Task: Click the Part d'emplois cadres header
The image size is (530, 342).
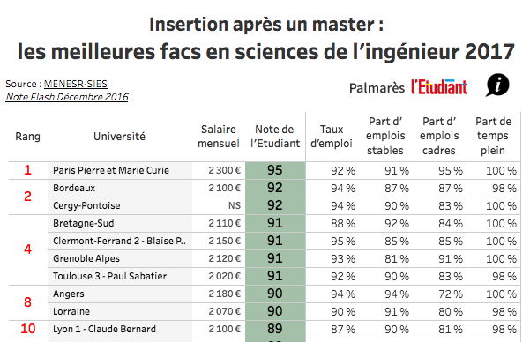Action: point(439,136)
